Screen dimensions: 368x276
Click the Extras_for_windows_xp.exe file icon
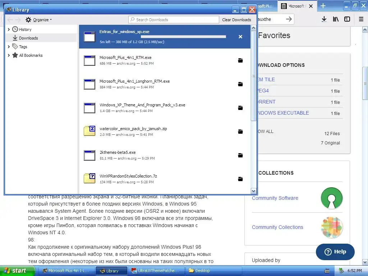click(89, 37)
